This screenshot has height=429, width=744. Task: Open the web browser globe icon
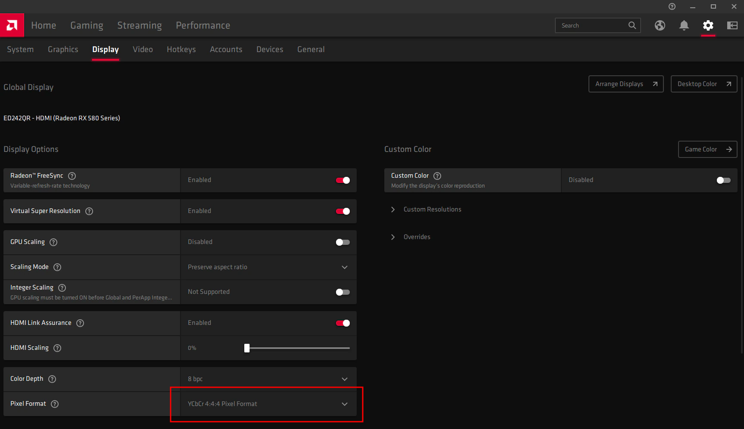(660, 25)
